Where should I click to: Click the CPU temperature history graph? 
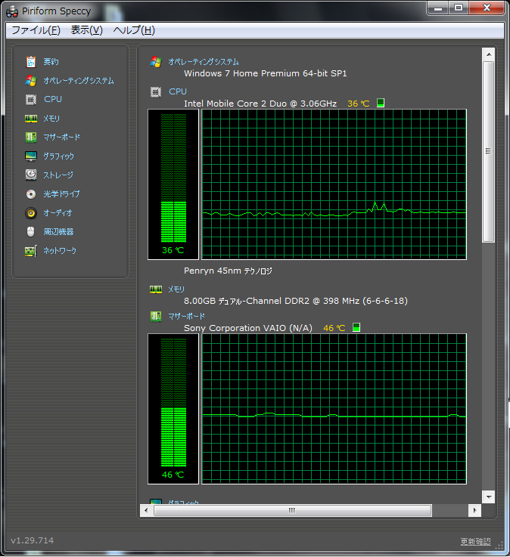pyautogui.click(x=334, y=184)
